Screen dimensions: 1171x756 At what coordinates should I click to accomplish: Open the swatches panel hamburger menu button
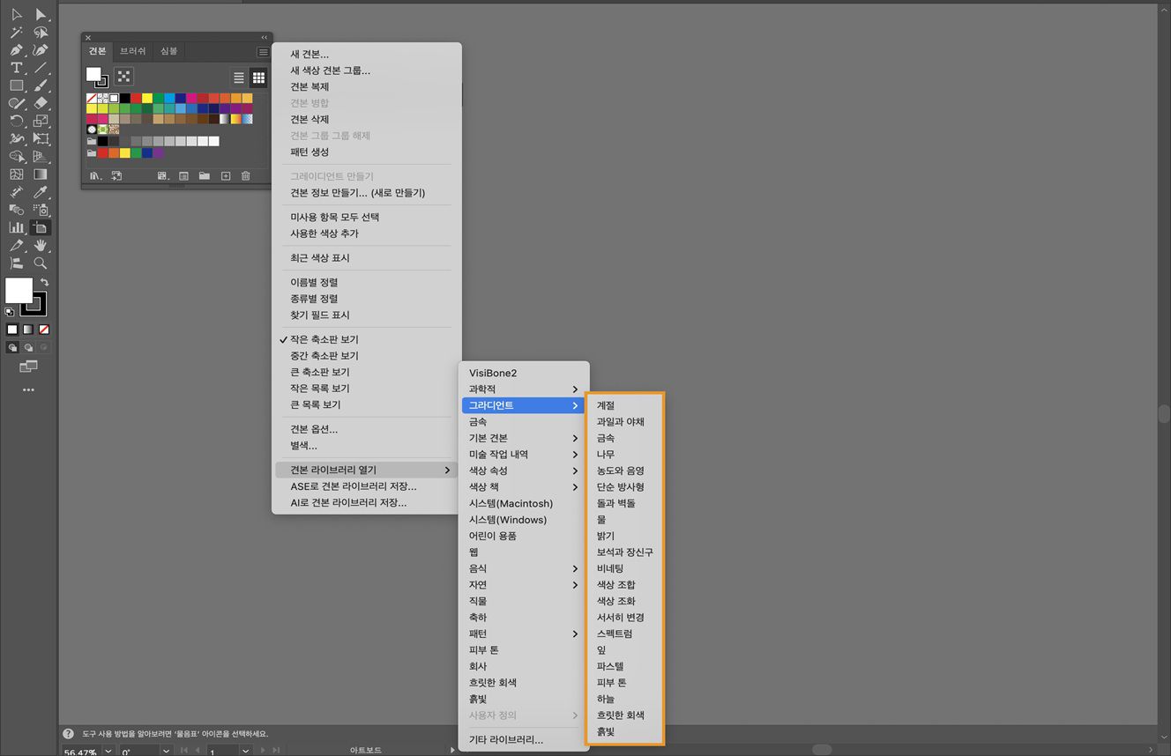263,52
